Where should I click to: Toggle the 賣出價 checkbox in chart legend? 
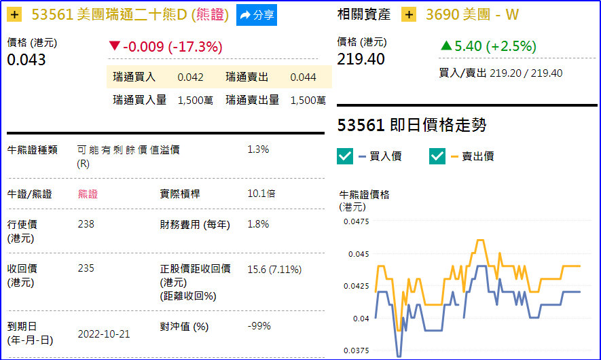(437, 156)
